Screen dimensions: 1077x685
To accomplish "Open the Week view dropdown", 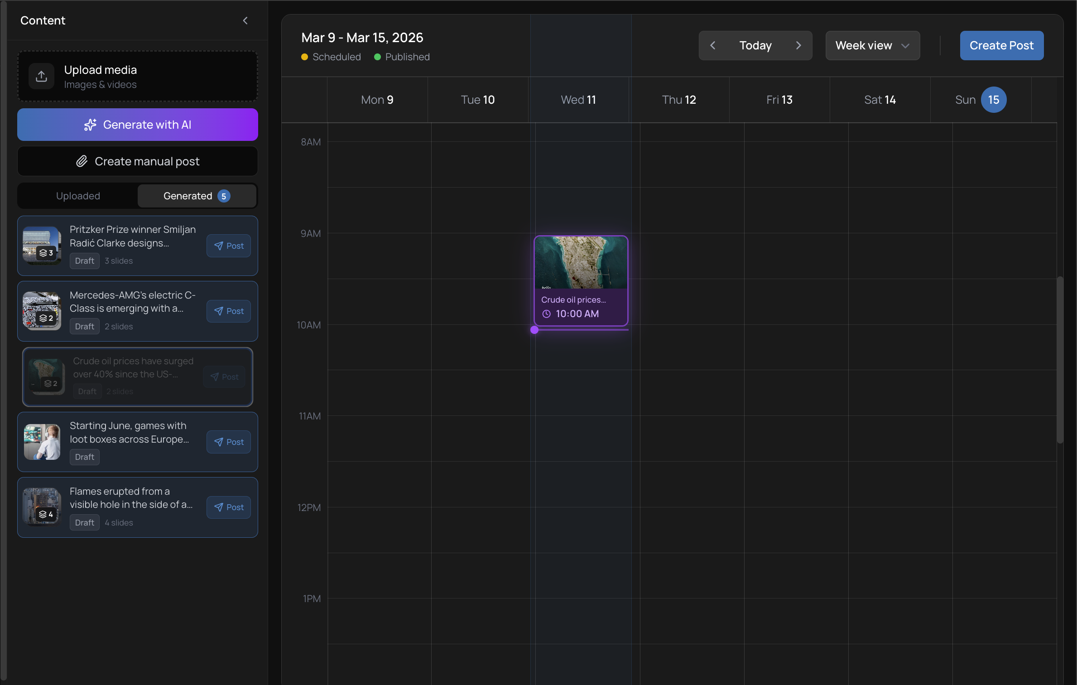I will click(x=872, y=45).
